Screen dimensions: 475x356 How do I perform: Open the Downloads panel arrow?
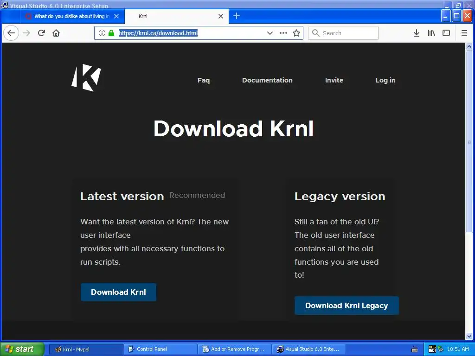point(417,33)
